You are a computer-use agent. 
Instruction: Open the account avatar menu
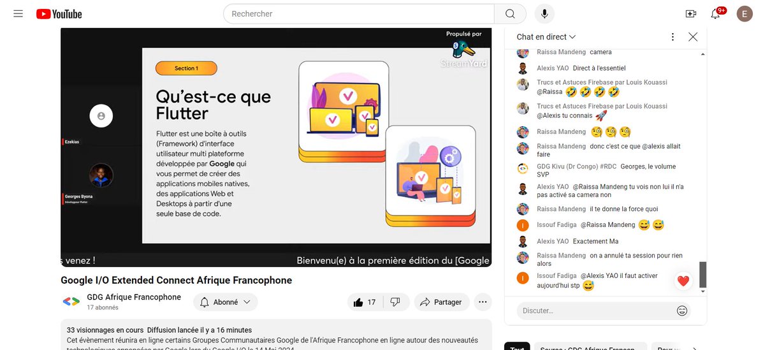tap(744, 13)
